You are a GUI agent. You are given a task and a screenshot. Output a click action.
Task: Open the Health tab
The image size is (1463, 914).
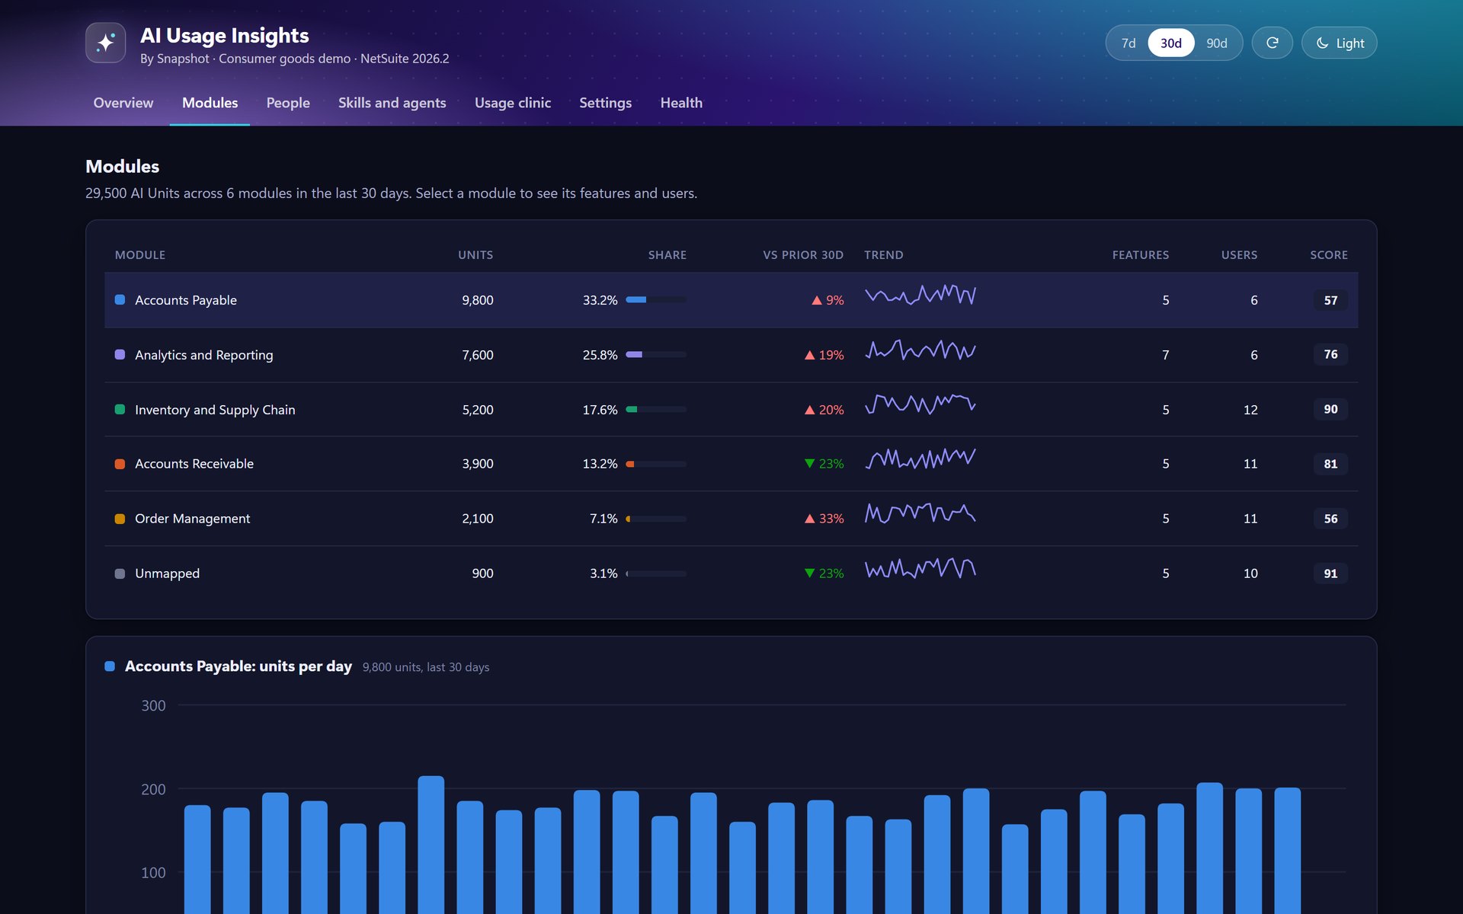click(681, 103)
